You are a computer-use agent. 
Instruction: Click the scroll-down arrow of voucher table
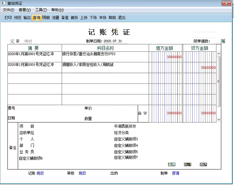pyautogui.click(x=219, y=120)
